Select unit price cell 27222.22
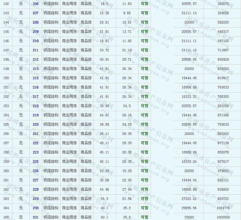 pos(189,199)
